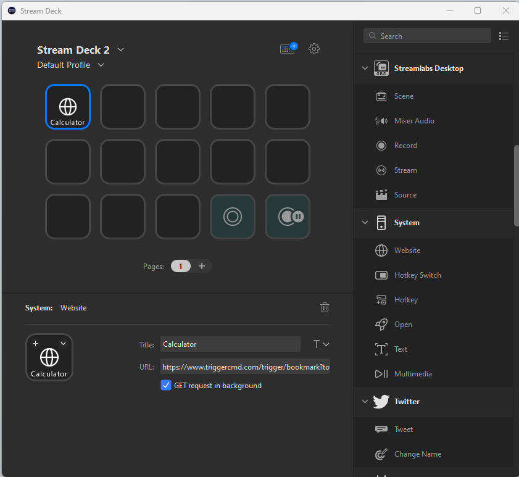Select the Mixer Audio action icon
The image size is (519, 477).
[381, 121]
